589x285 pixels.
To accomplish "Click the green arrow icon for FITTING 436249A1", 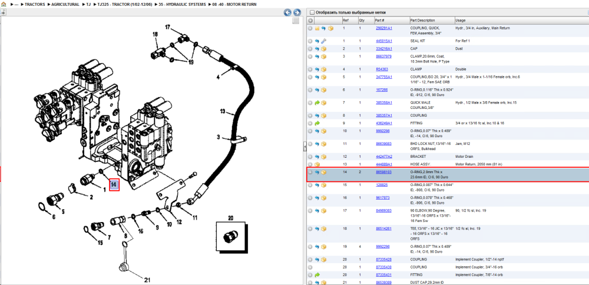I will pyautogui.click(x=317, y=123).
